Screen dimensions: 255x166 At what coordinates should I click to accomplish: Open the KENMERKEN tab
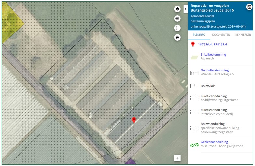click(243, 35)
